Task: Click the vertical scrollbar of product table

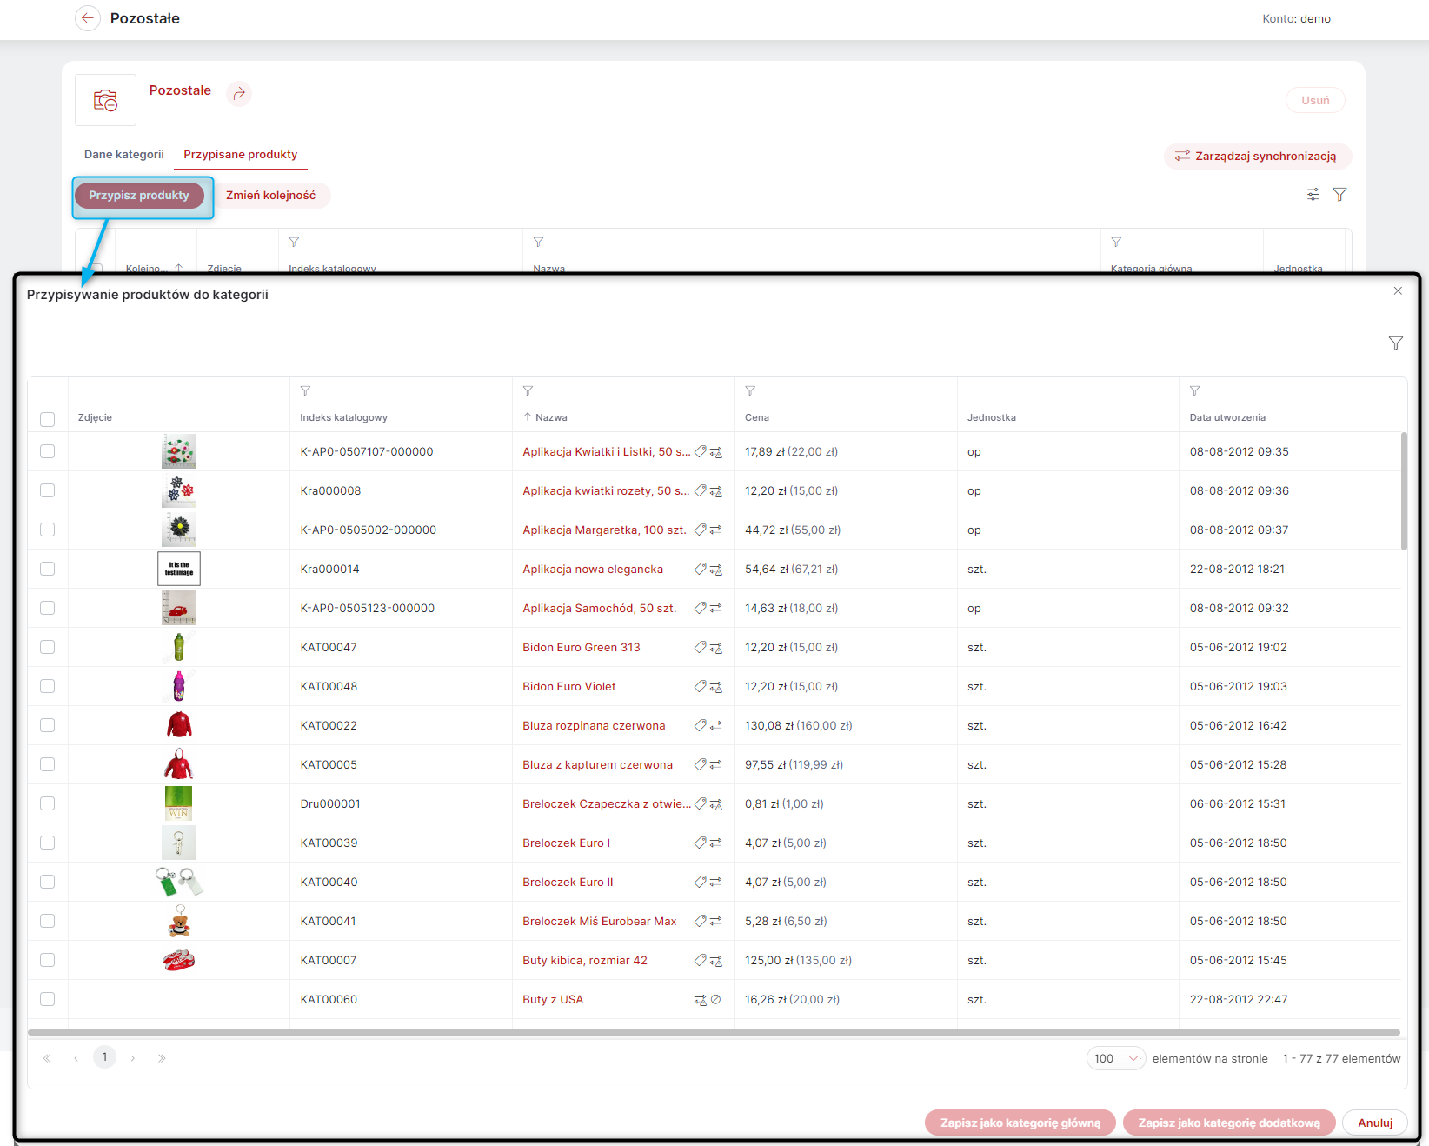Action: 1404,491
